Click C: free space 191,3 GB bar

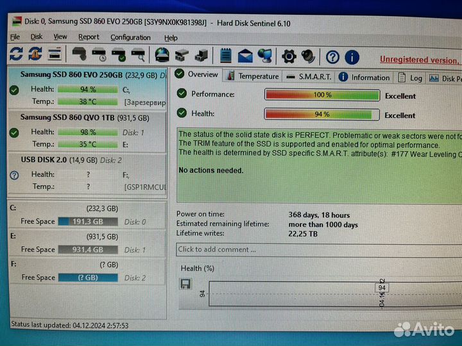88,222
